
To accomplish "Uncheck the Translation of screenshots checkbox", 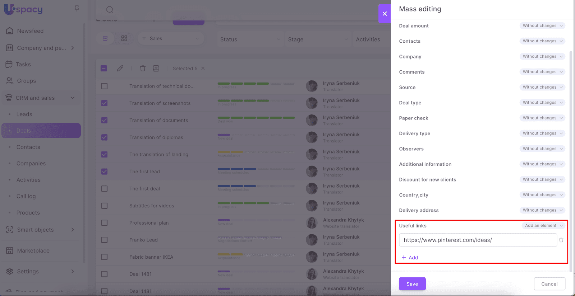I will tap(104, 103).
